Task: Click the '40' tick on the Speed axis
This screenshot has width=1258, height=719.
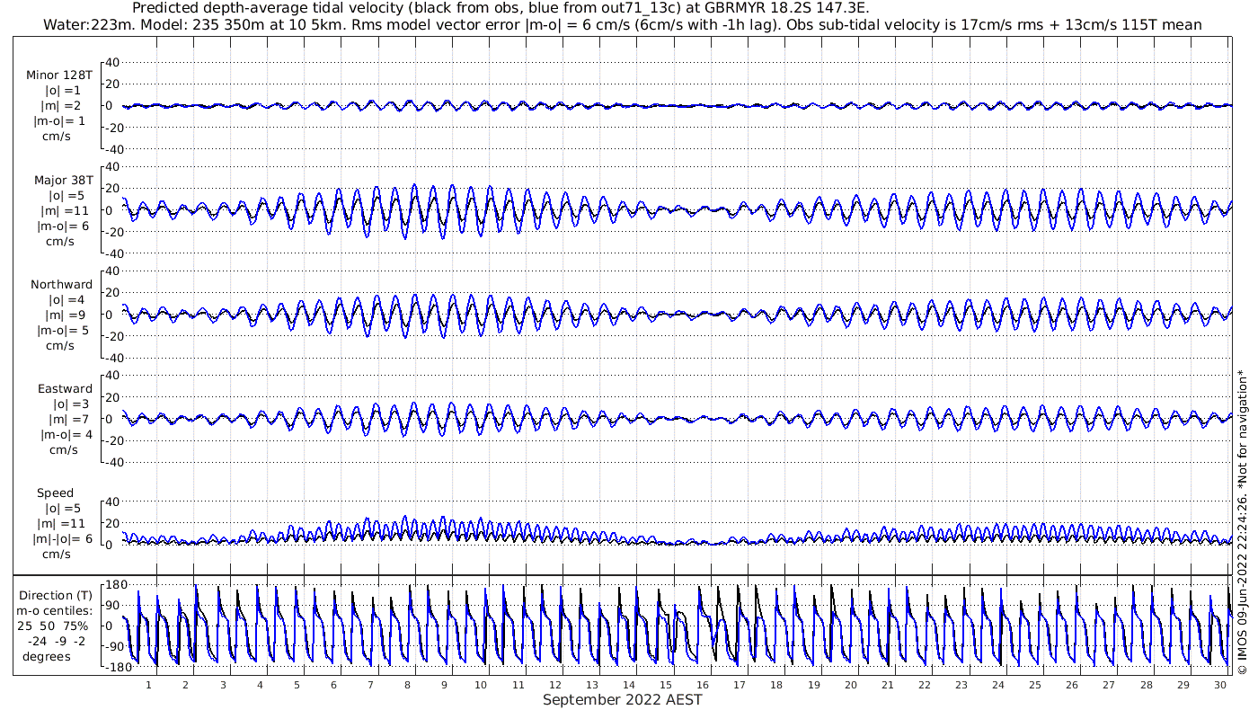Action: [x=112, y=502]
